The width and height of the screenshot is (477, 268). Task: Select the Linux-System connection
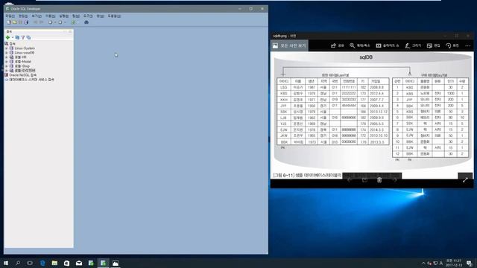pyautogui.click(x=25, y=48)
